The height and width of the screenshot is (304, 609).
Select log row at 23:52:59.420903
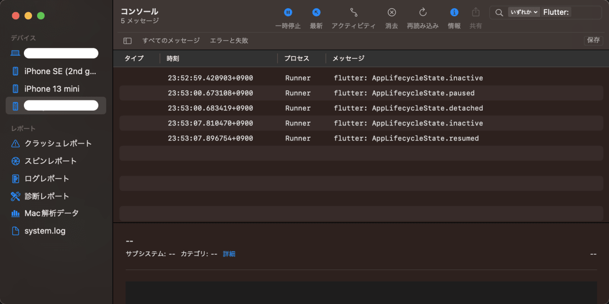pyautogui.click(x=361, y=78)
